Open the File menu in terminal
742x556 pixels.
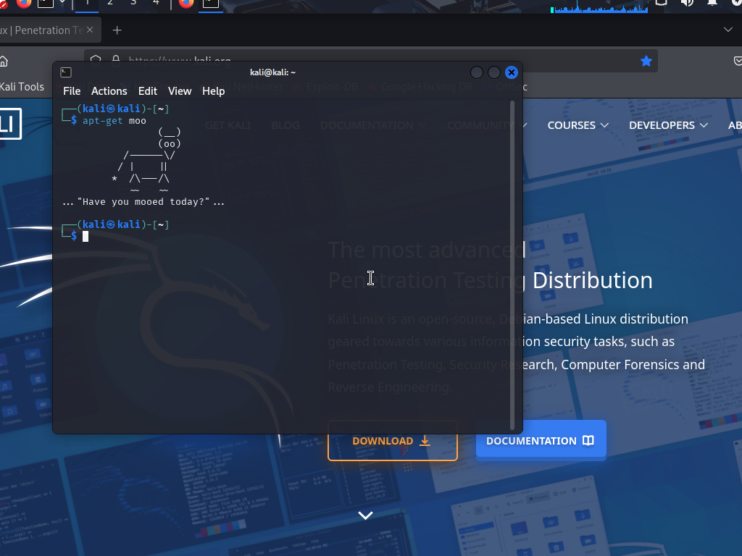pyautogui.click(x=72, y=90)
